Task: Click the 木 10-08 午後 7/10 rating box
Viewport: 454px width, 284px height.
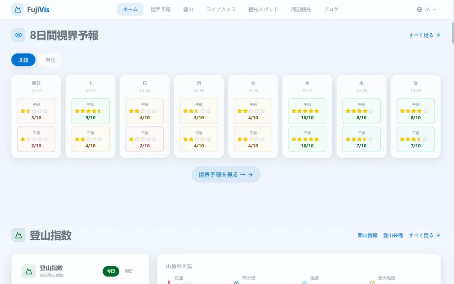Action: click(x=361, y=139)
